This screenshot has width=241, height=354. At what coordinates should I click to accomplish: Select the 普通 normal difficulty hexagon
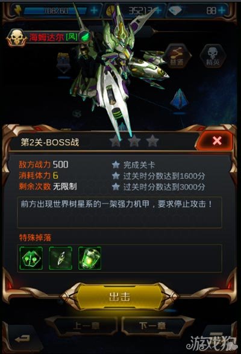[177, 56]
